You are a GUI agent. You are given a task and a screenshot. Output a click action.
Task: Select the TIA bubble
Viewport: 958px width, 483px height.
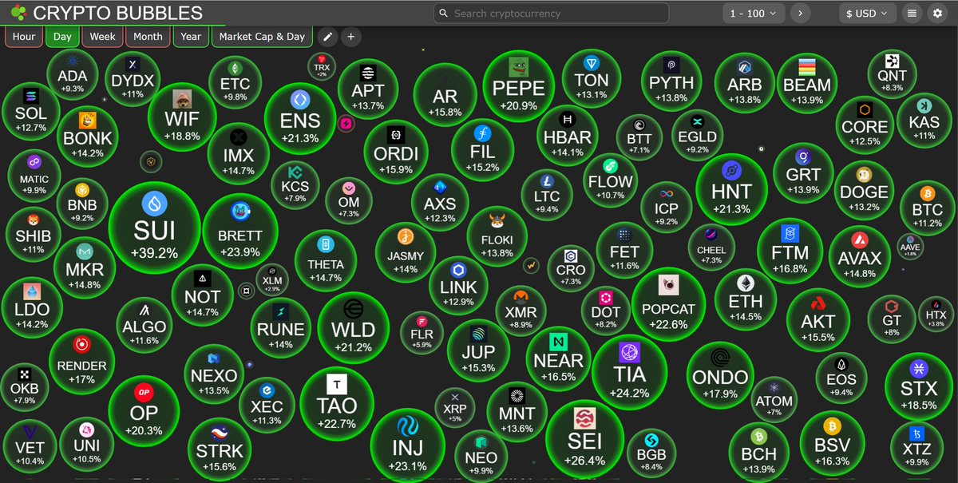[x=630, y=372]
